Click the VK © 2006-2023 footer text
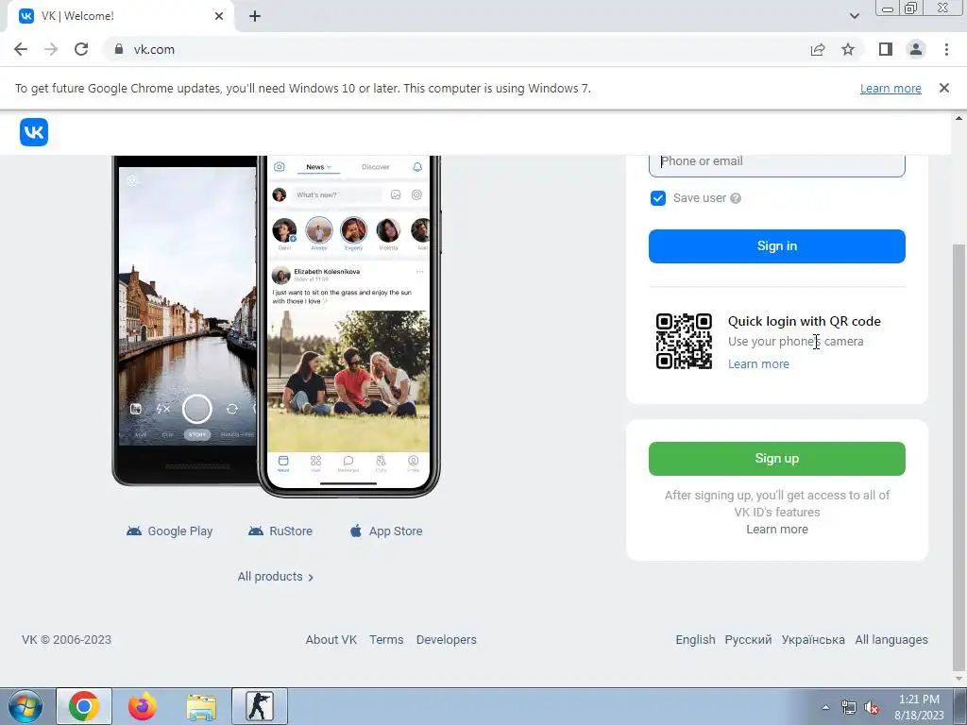967x725 pixels. 67,640
